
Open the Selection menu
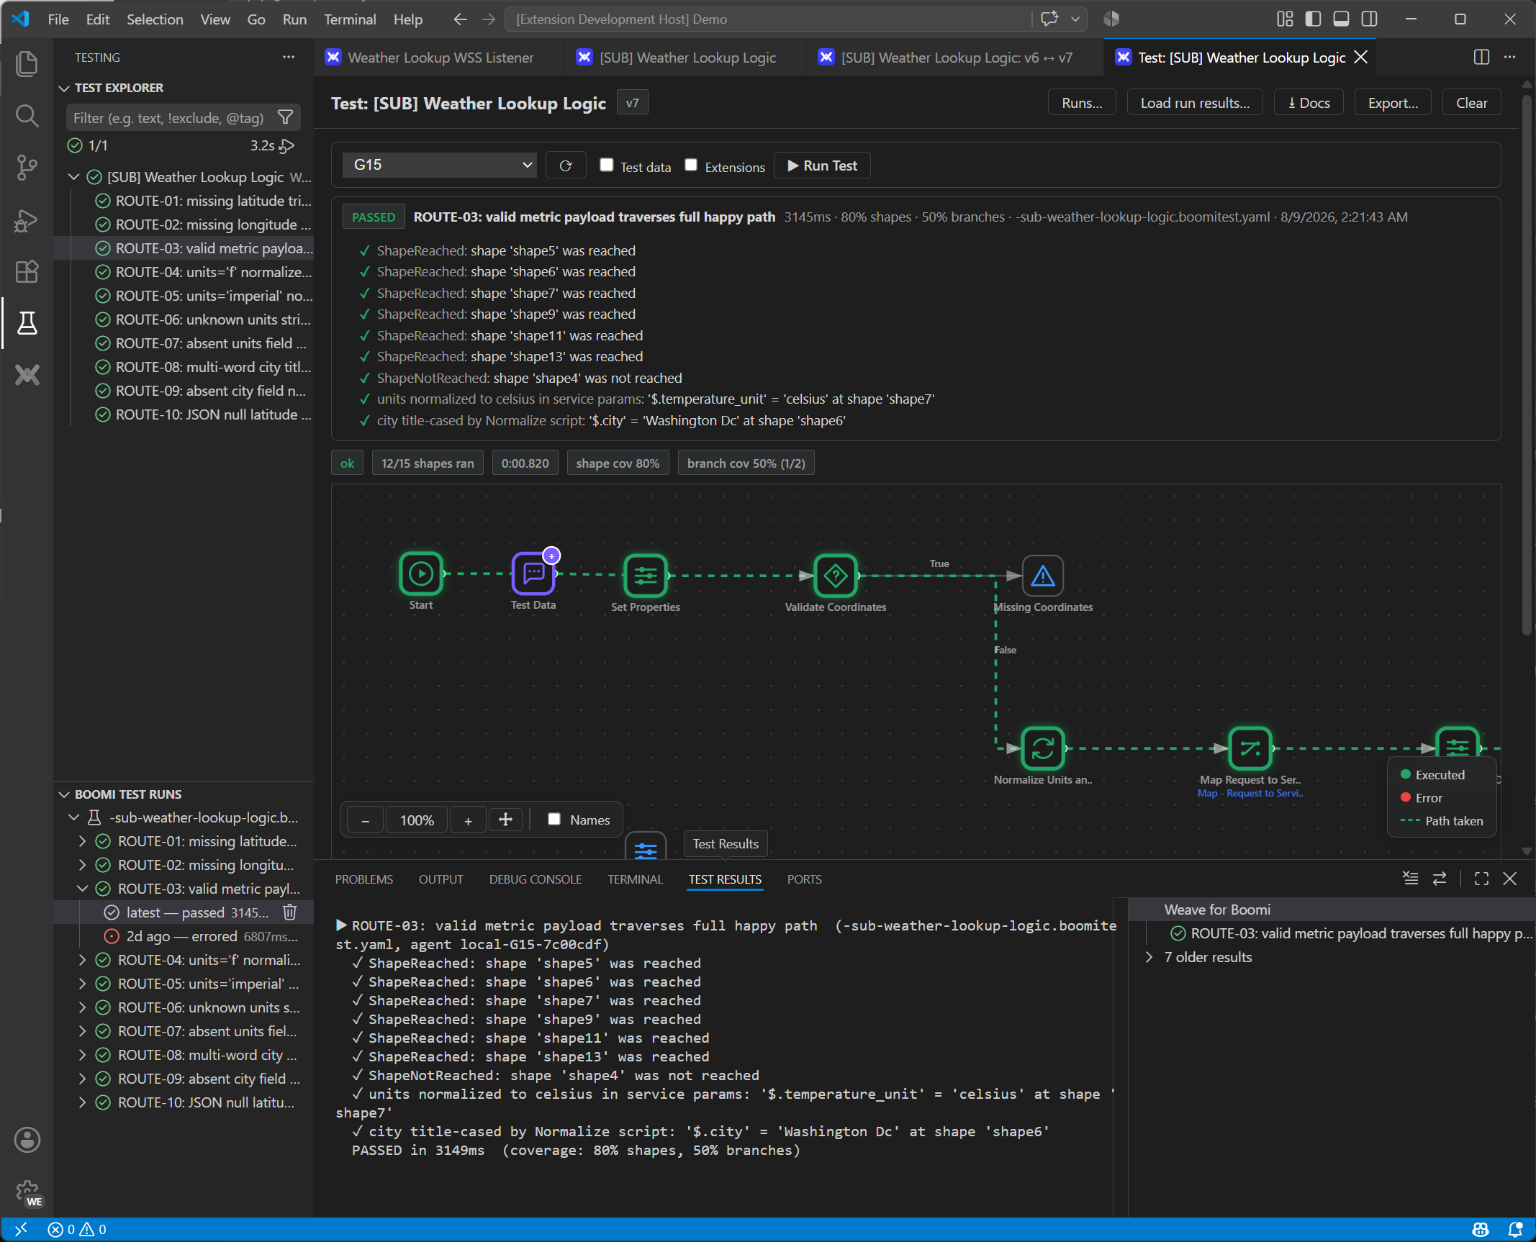point(155,19)
